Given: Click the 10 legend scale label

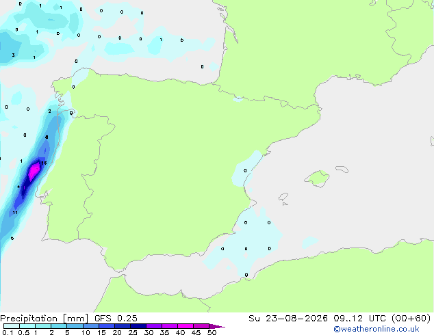Looking at the screenshot, I should 86,332.
